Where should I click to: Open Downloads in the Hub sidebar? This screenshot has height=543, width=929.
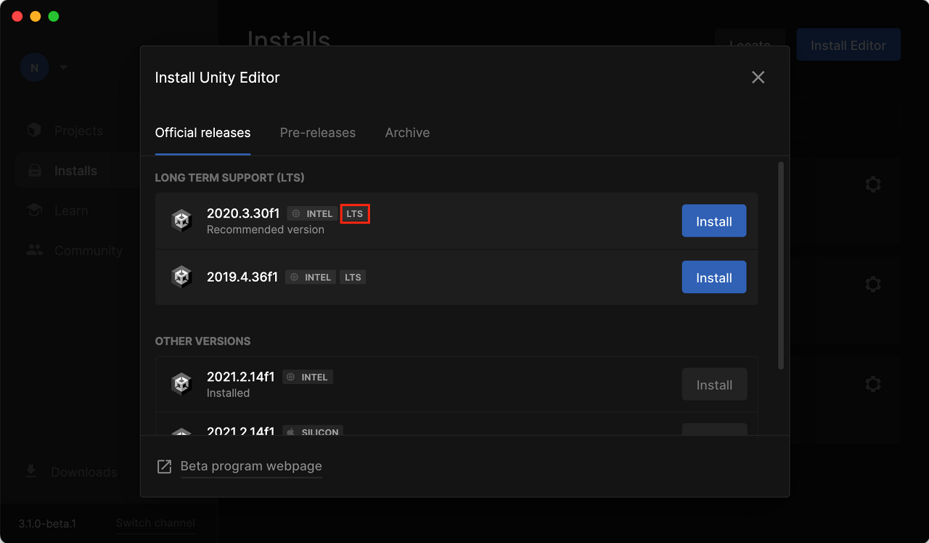tap(71, 472)
